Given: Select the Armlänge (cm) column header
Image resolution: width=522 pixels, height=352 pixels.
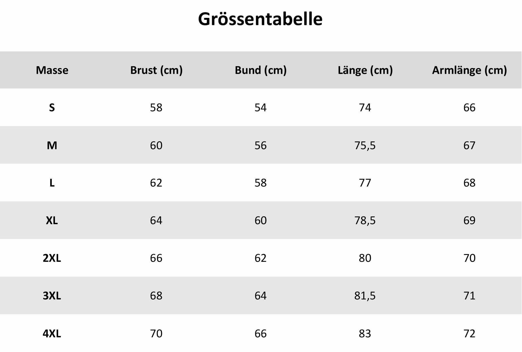Looking at the screenshot, I should [469, 70].
